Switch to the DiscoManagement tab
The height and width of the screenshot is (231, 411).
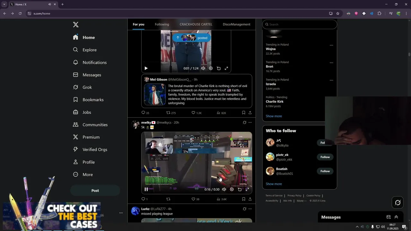(237, 24)
